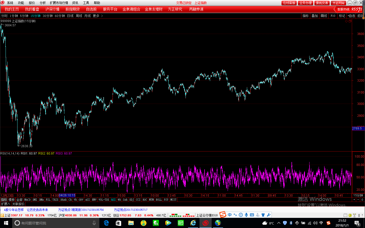Click the app logo at top-left corner
Image resolution: width=365 pixels, height=228 pixels.
3,3
